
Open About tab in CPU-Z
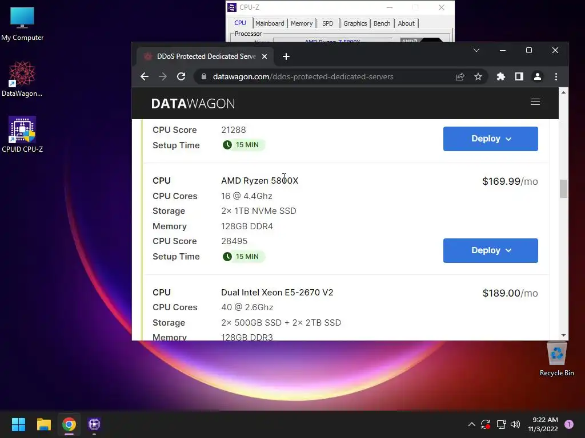[406, 23]
